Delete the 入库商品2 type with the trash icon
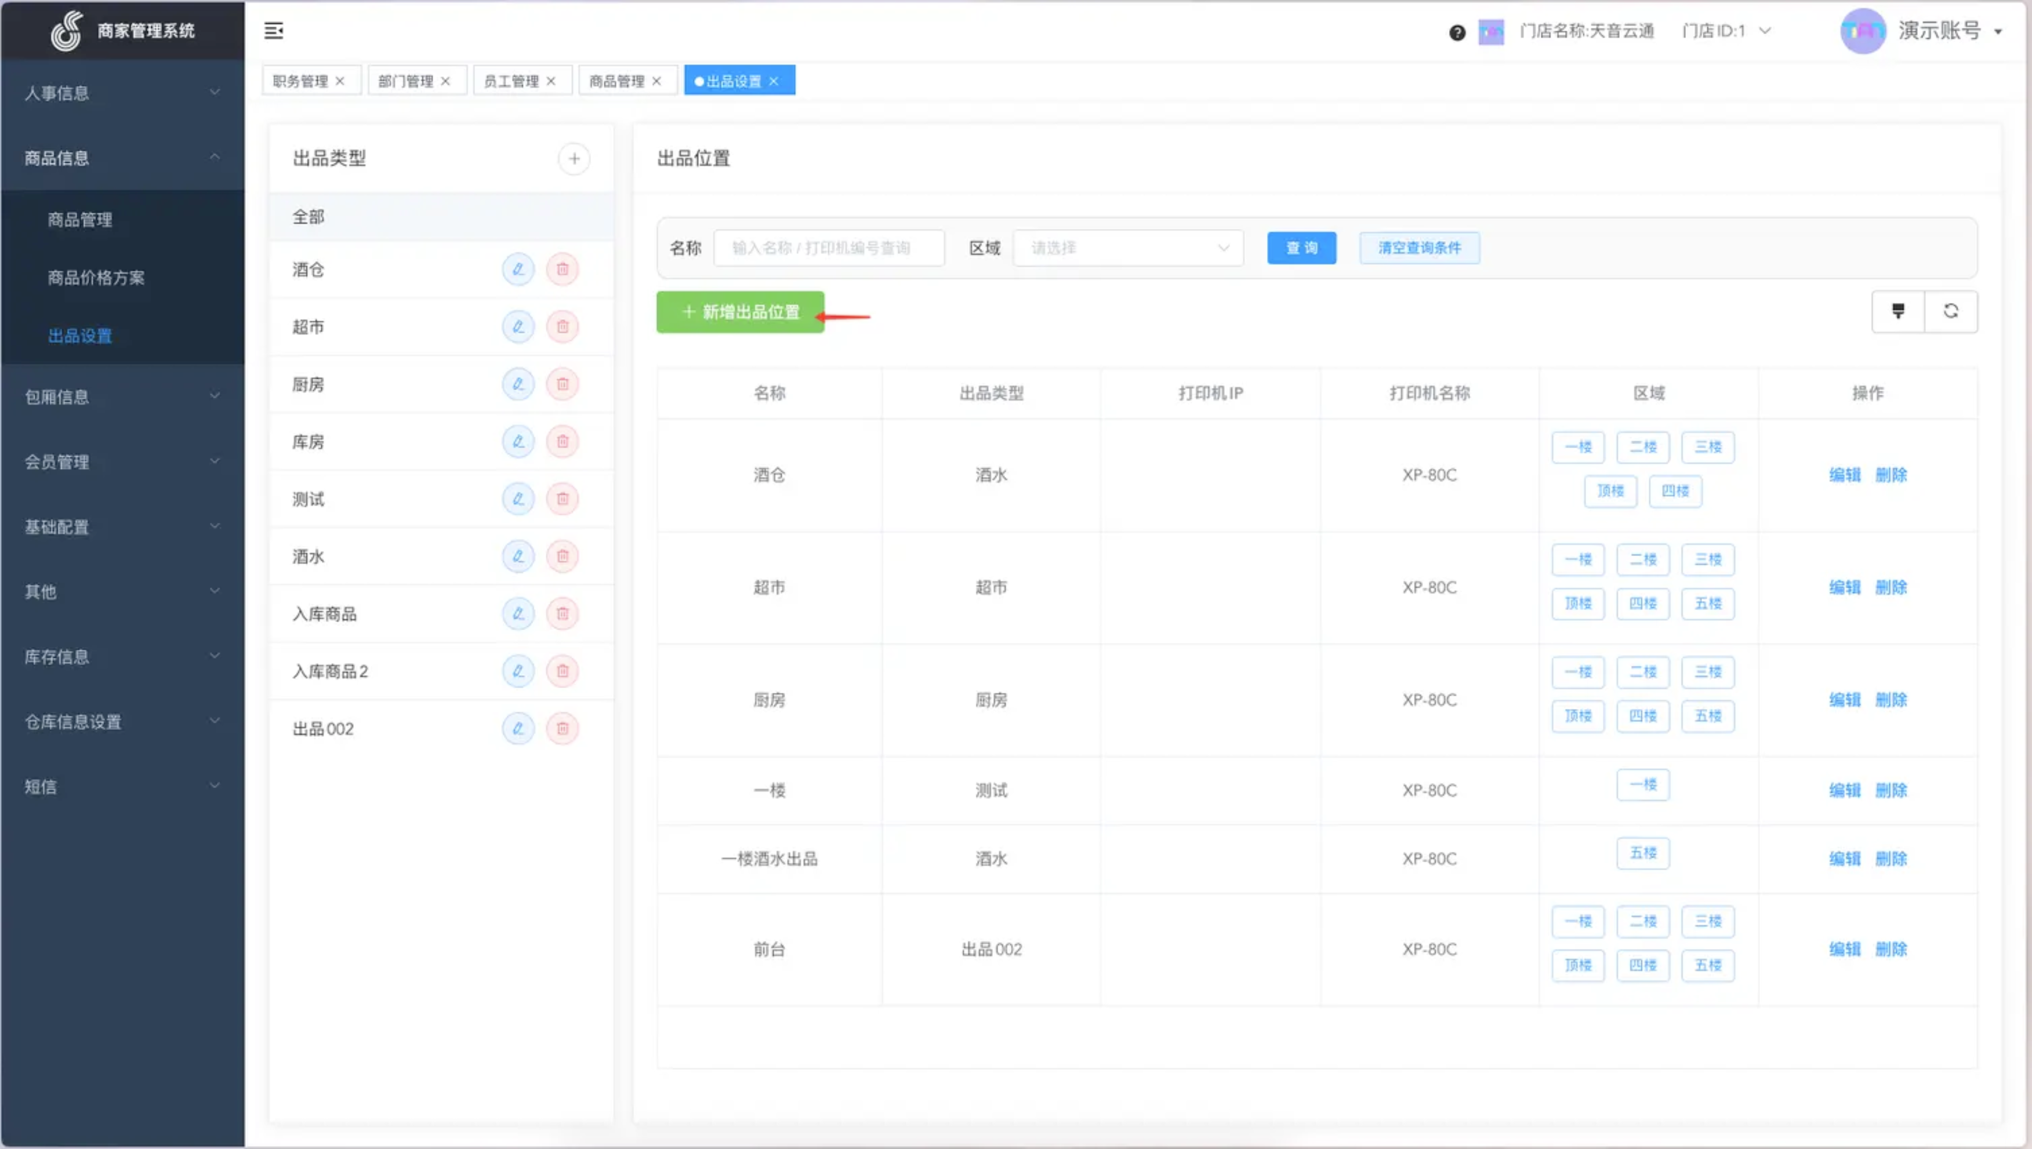 tap(562, 671)
